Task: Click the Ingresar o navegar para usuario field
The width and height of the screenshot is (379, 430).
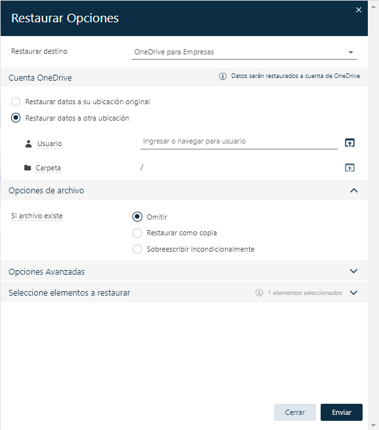Action: 239,142
